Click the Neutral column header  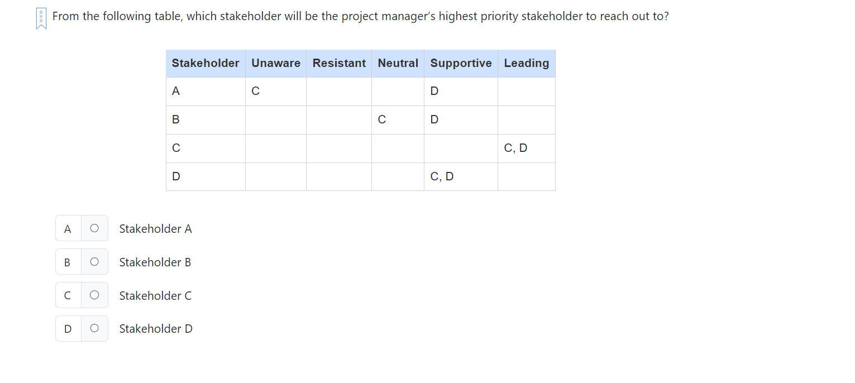pos(398,63)
